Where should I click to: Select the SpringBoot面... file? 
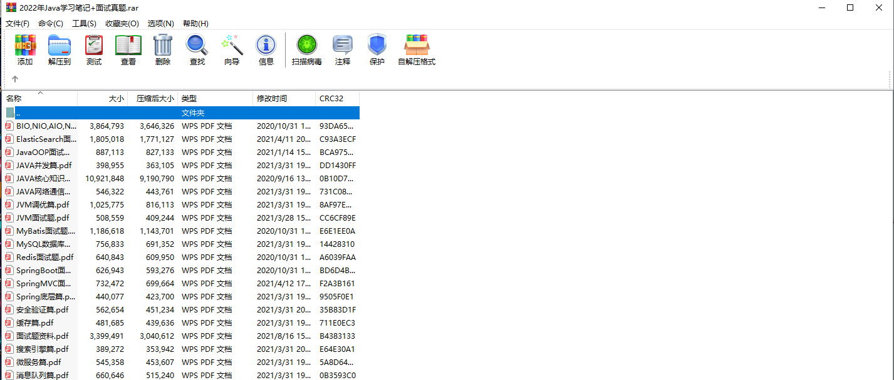(44, 270)
